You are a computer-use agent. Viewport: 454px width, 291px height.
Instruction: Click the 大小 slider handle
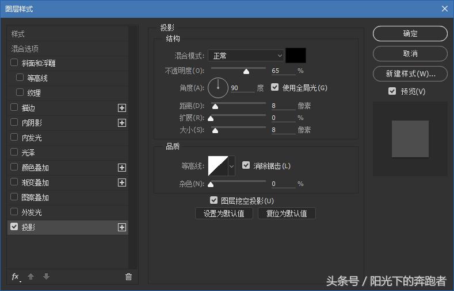(215, 130)
